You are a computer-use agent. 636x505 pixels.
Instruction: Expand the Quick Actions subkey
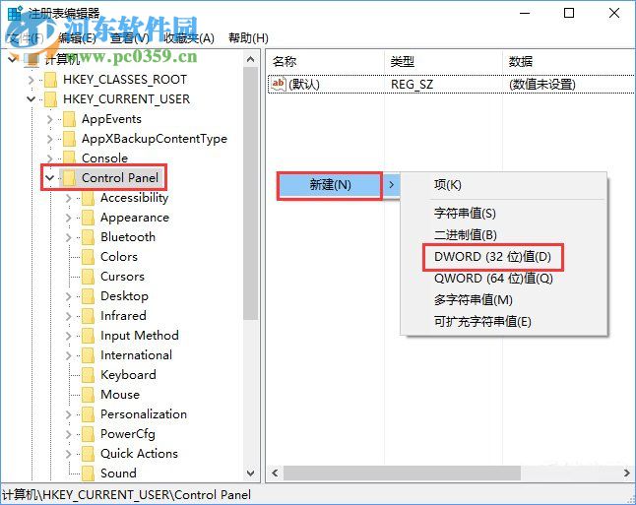point(69,454)
